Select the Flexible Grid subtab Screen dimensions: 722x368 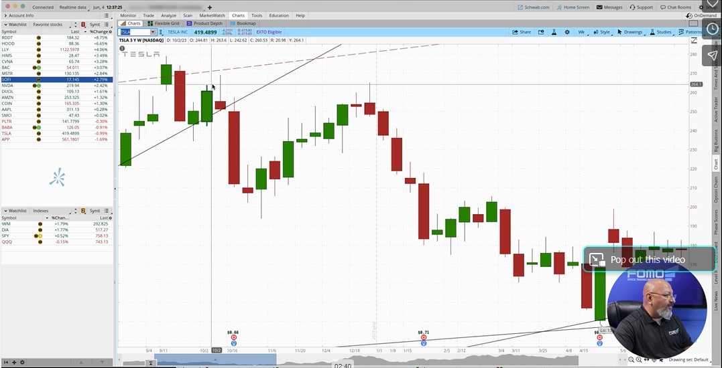[x=164, y=23]
